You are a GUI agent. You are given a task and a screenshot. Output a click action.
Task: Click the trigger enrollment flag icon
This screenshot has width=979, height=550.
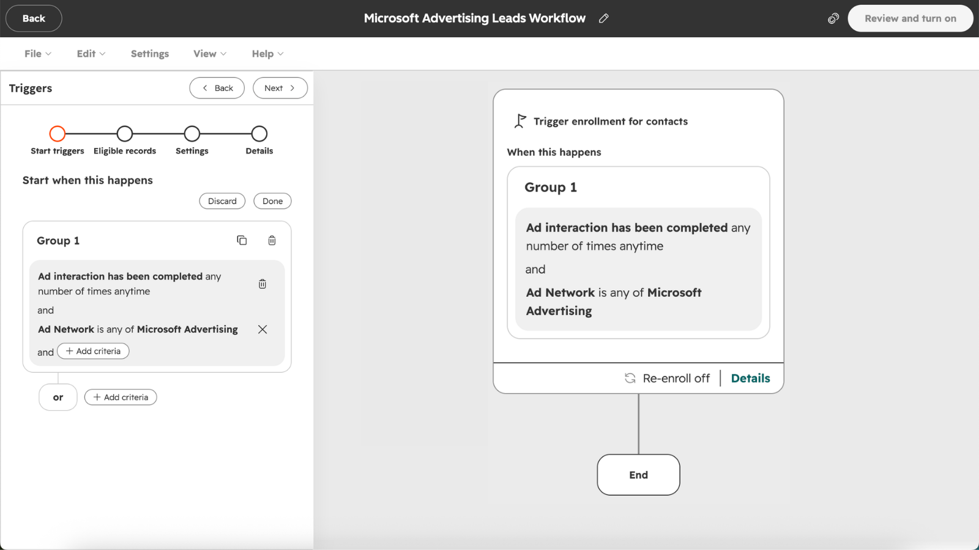(520, 121)
